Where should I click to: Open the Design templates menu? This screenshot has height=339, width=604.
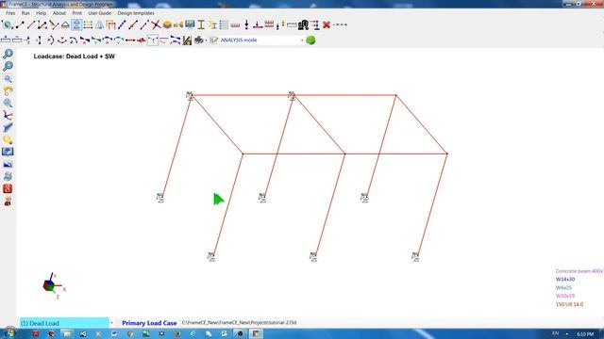[136, 13]
